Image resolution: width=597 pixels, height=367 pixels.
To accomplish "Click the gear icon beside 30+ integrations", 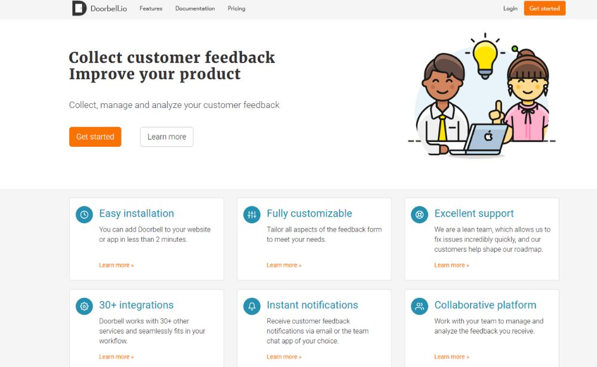I will click(x=84, y=306).
